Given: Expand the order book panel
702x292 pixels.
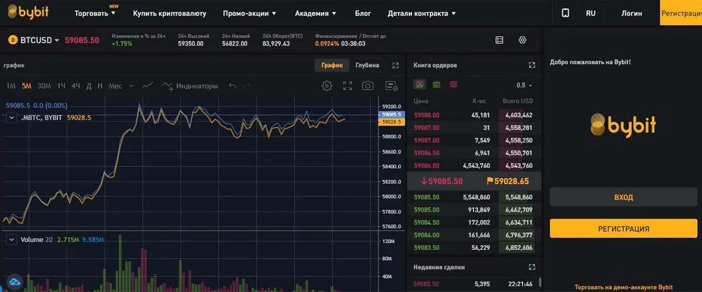Looking at the screenshot, I should coord(532,65).
